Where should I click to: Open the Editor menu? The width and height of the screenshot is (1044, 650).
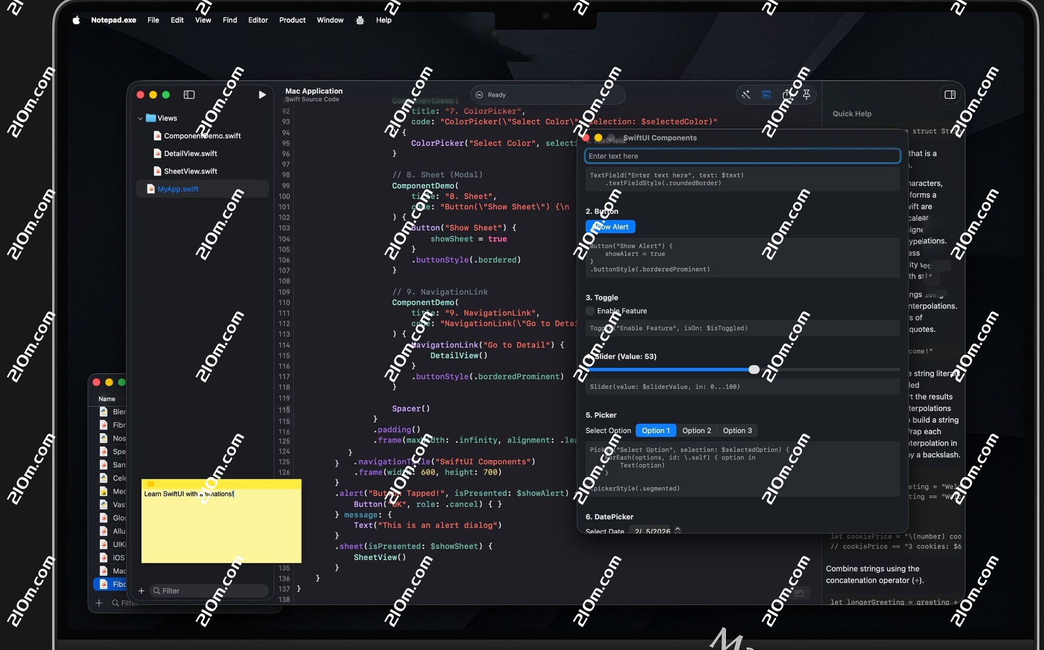click(258, 20)
